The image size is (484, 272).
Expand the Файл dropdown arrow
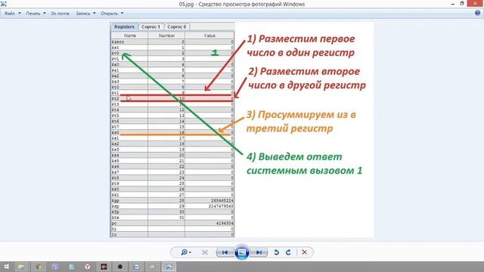tap(20, 14)
